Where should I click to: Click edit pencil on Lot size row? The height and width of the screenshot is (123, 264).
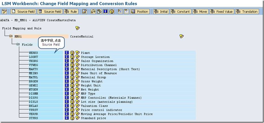pyautogui.click(x=77, y=102)
